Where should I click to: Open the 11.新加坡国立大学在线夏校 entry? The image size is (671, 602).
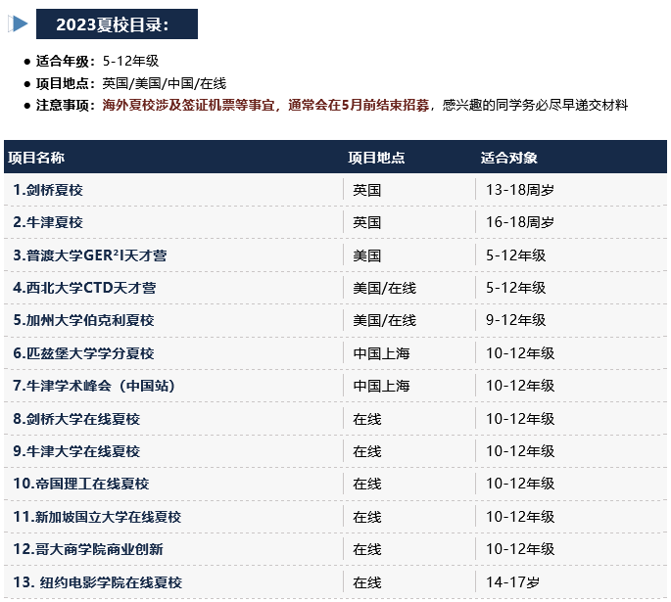(97, 517)
